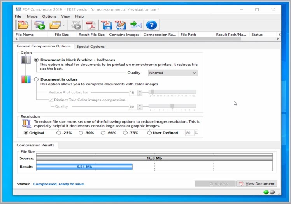Viewport: 291px width, 204px height.
Task: Click the Source 16,0 Mb size bar
Action: pos(154,158)
